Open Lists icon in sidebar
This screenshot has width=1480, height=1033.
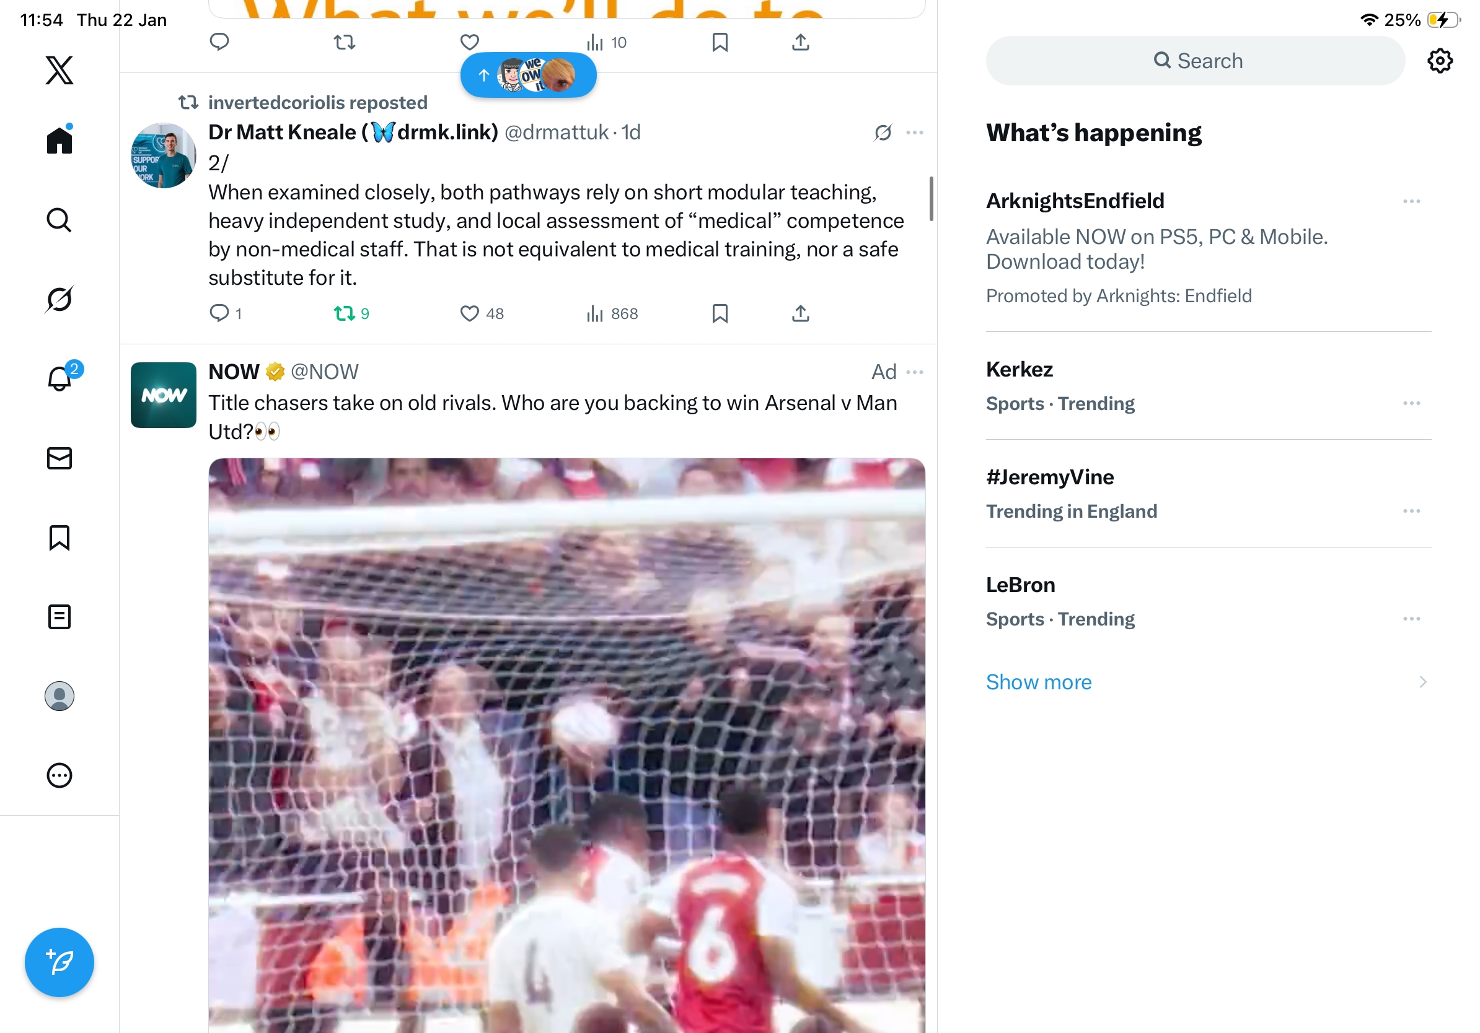pos(59,617)
